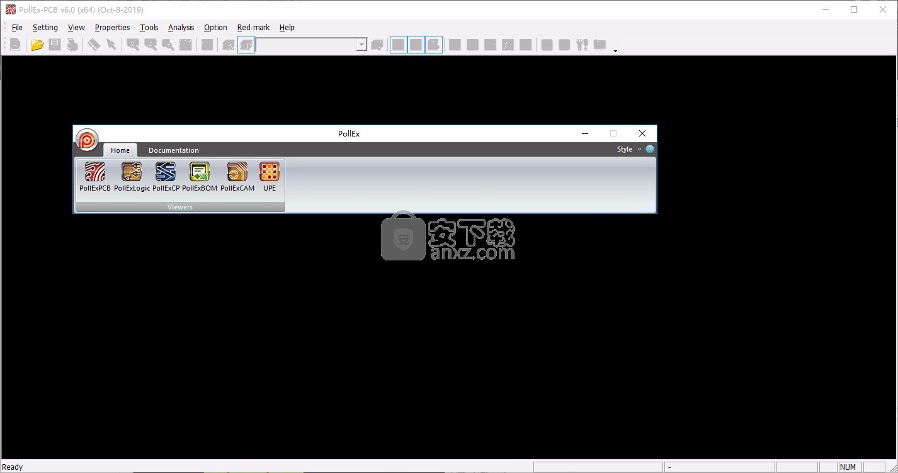
Task: Open the Tools menu
Action: click(149, 27)
